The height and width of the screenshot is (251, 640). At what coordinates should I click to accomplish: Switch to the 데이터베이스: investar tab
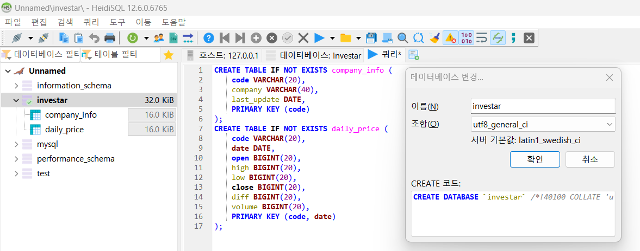pyautogui.click(x=314, y=55)
